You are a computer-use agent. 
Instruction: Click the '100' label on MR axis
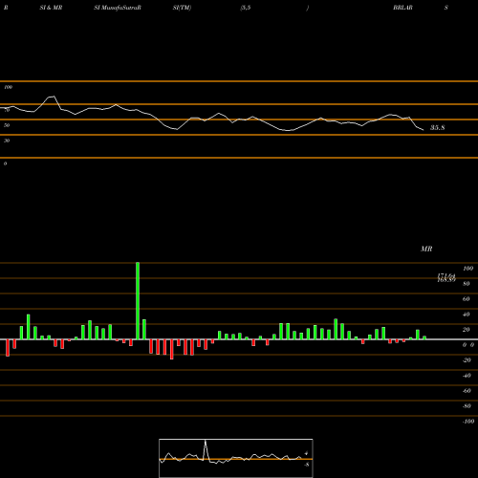(467, 269)
